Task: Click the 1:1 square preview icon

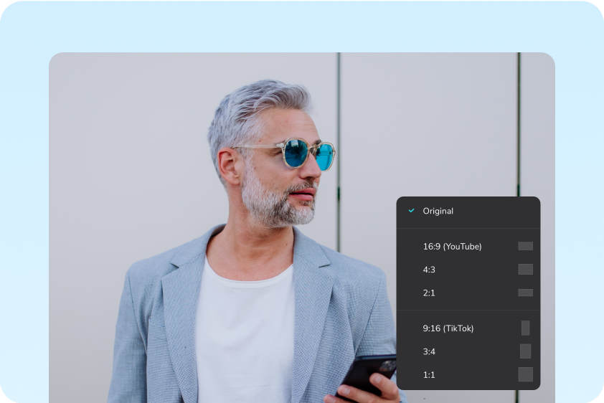Action: click(x=525, y=374)
